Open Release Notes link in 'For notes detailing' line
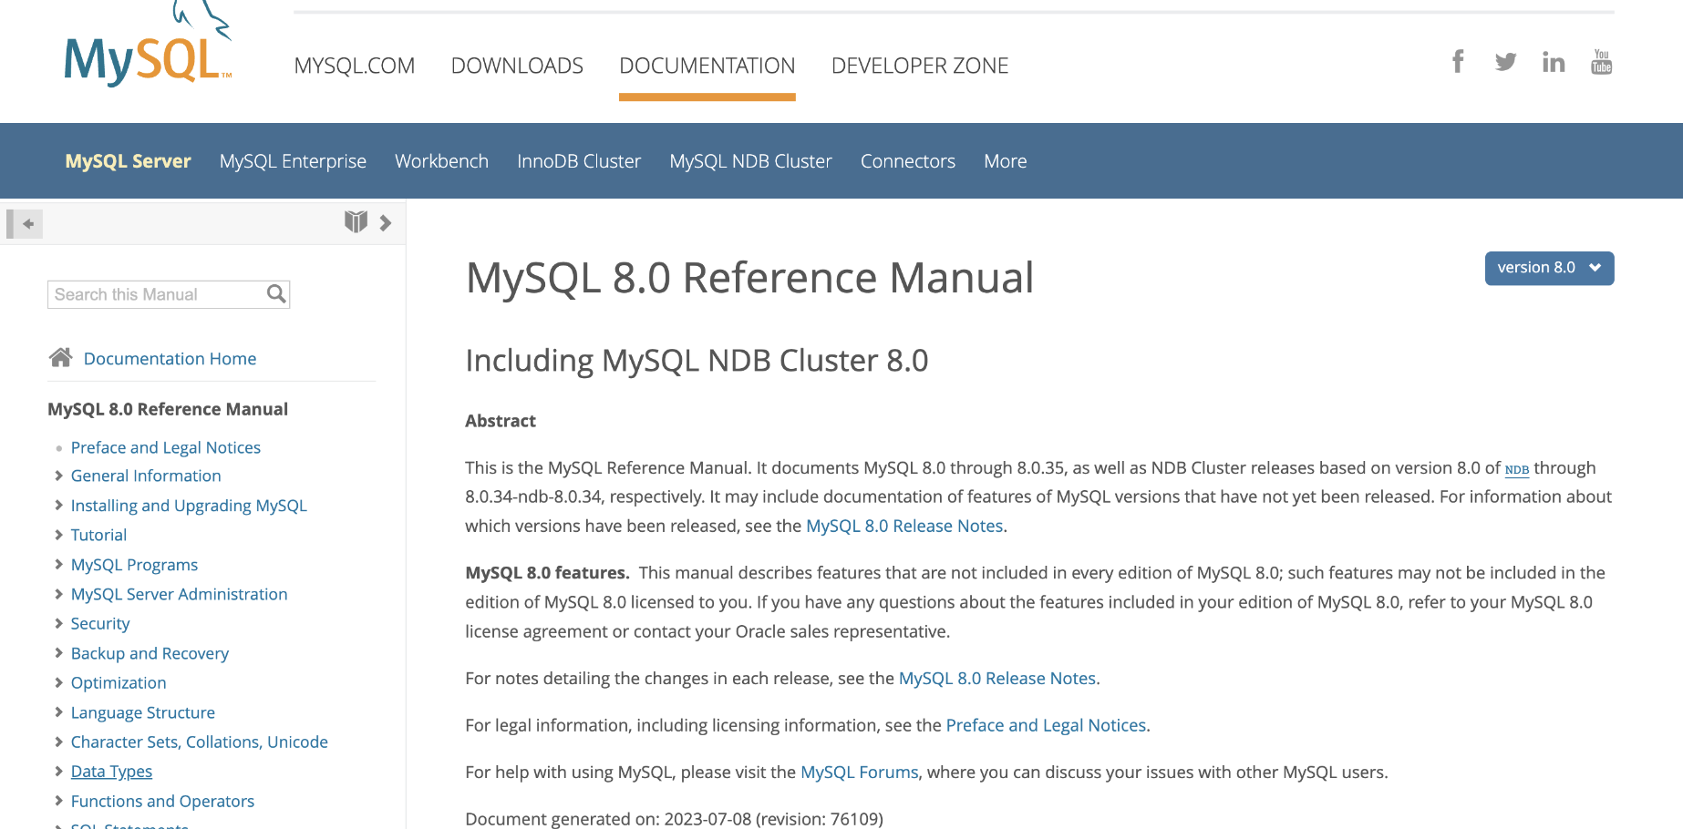 pyautogui.click(x=997, y=678)
